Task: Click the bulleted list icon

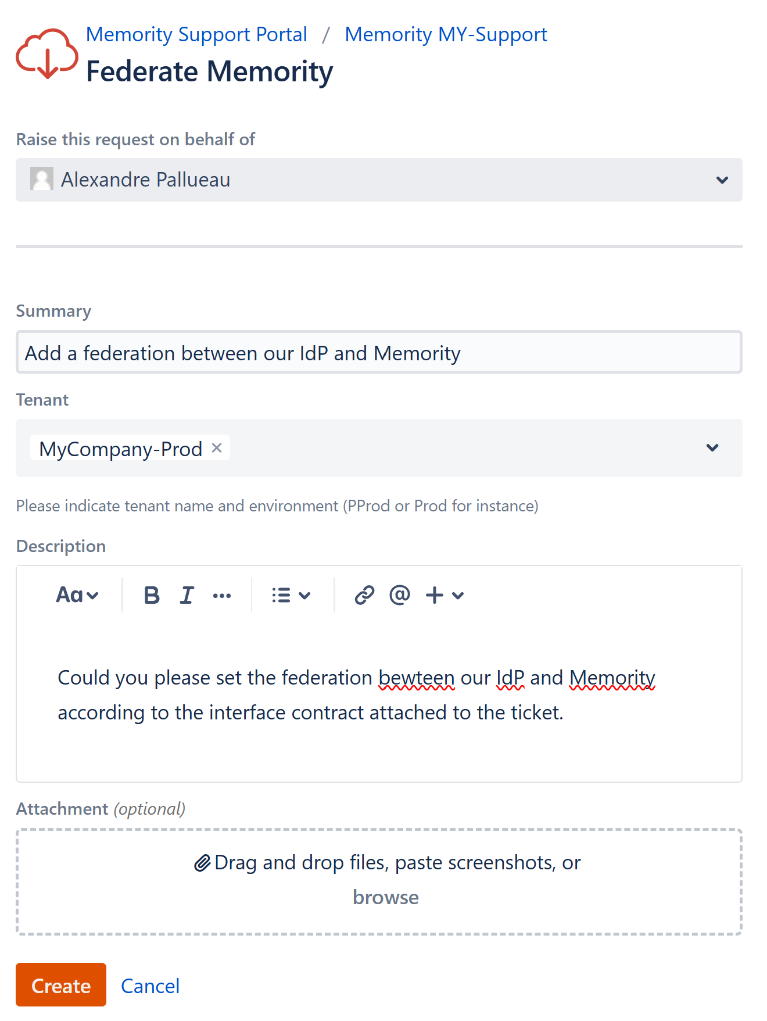Action: [281, 595]
